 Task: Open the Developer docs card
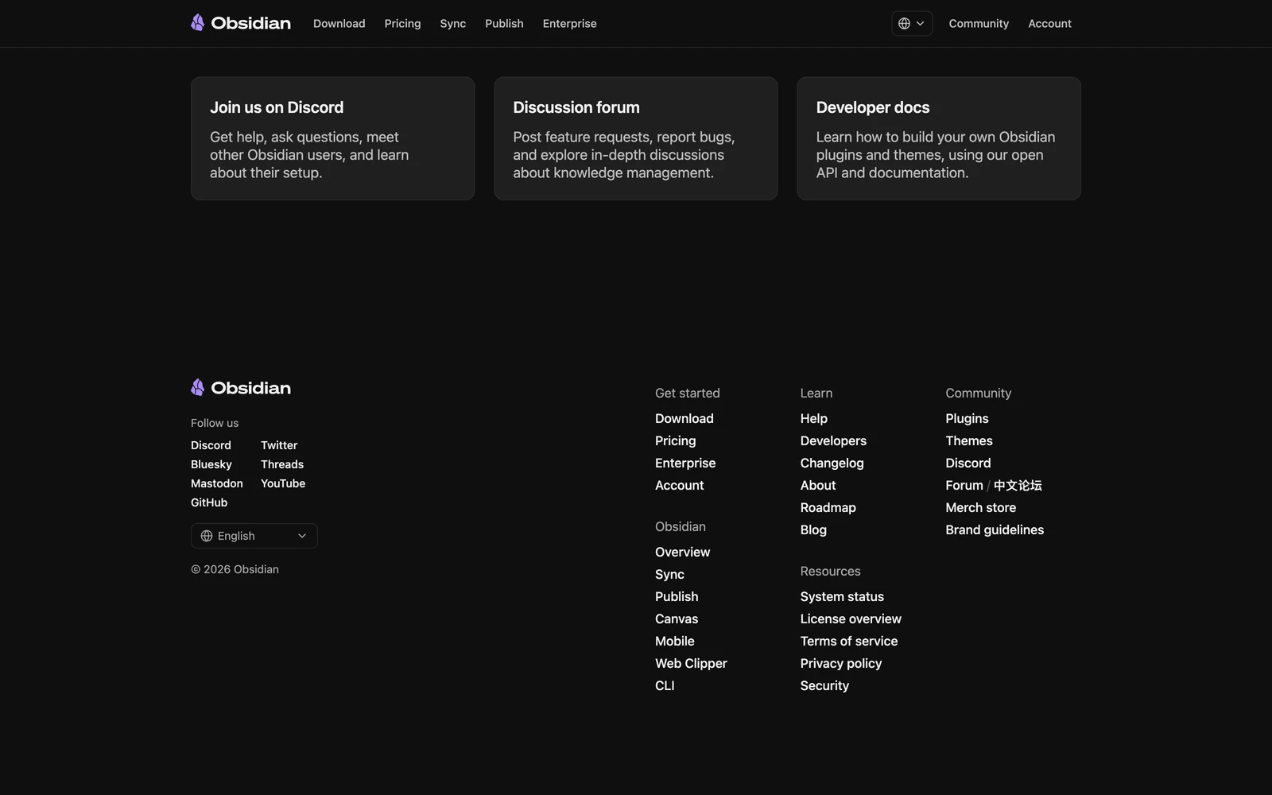(x=939, y=138)
